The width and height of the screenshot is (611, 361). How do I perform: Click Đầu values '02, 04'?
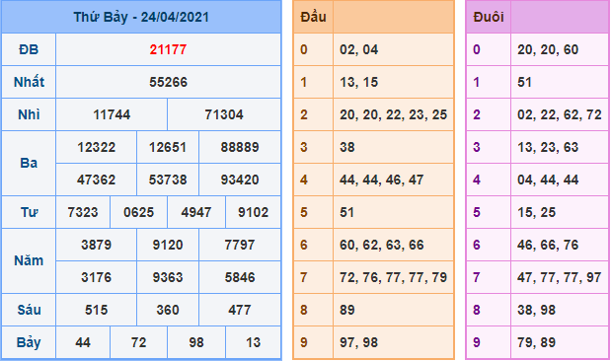click(359, 49)
